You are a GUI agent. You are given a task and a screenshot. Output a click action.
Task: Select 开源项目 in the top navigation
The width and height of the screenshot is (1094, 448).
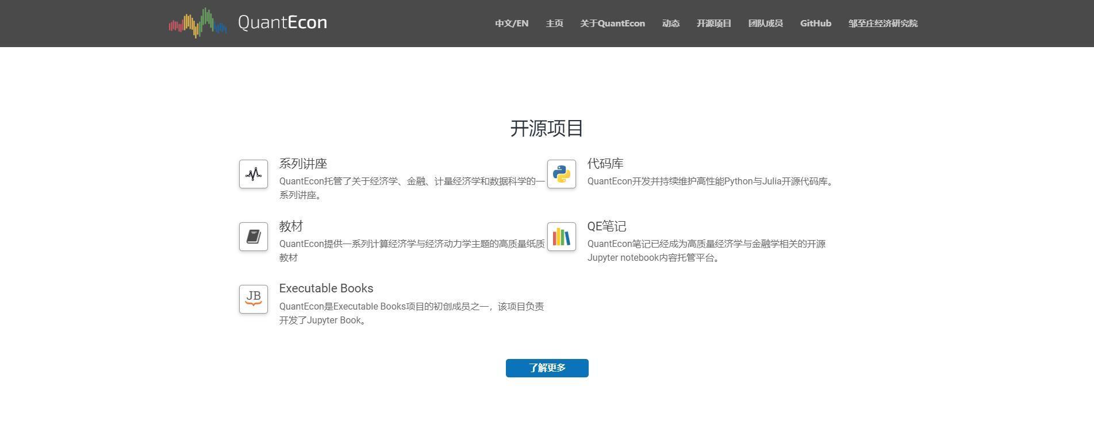tap(714, 24)
